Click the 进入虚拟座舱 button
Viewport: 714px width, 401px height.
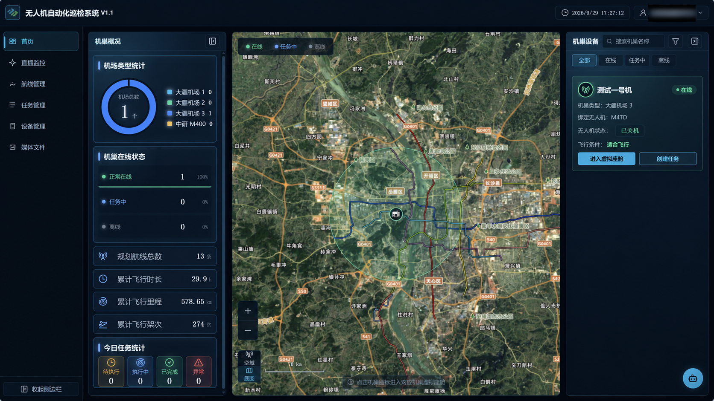click(x=606, y=159)
